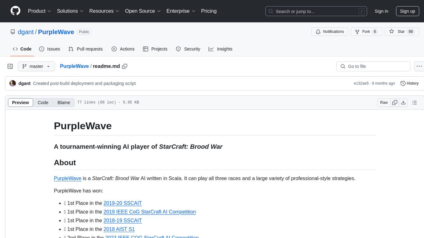Open the dgant owner profile link

(x=26, y=32)
